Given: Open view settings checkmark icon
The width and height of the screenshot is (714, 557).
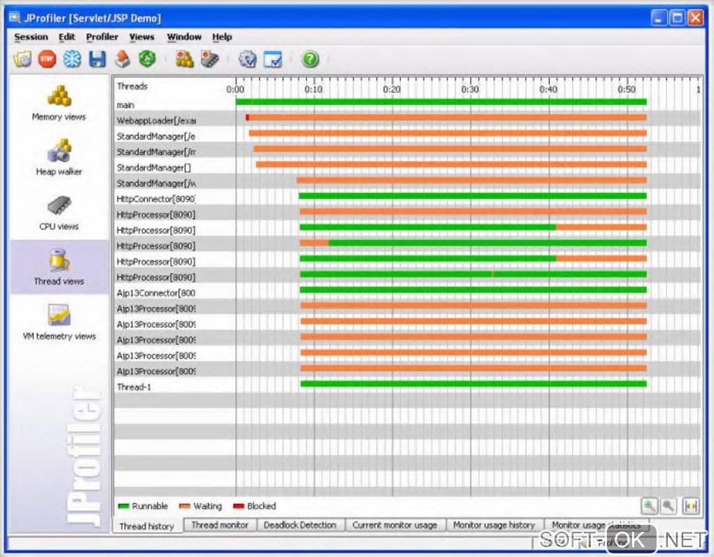Looking at the screenshot, I should pos(273,59).
